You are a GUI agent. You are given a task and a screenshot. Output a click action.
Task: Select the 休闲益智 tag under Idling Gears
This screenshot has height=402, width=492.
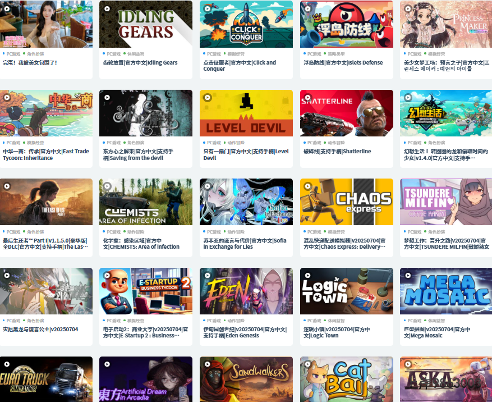[136, 54]
